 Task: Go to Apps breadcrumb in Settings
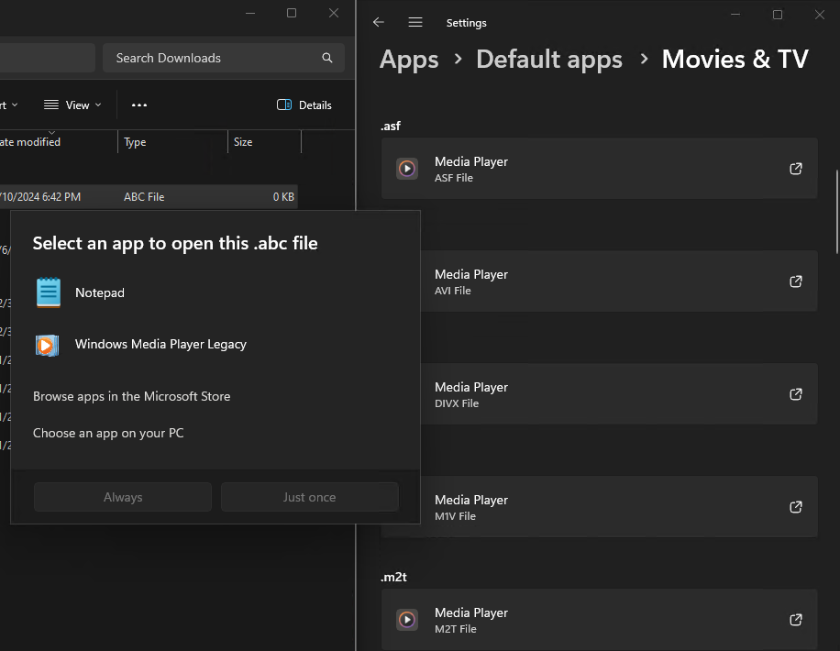[409, 60]
